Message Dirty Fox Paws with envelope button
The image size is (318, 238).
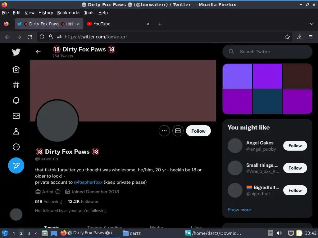click(178, 131)
